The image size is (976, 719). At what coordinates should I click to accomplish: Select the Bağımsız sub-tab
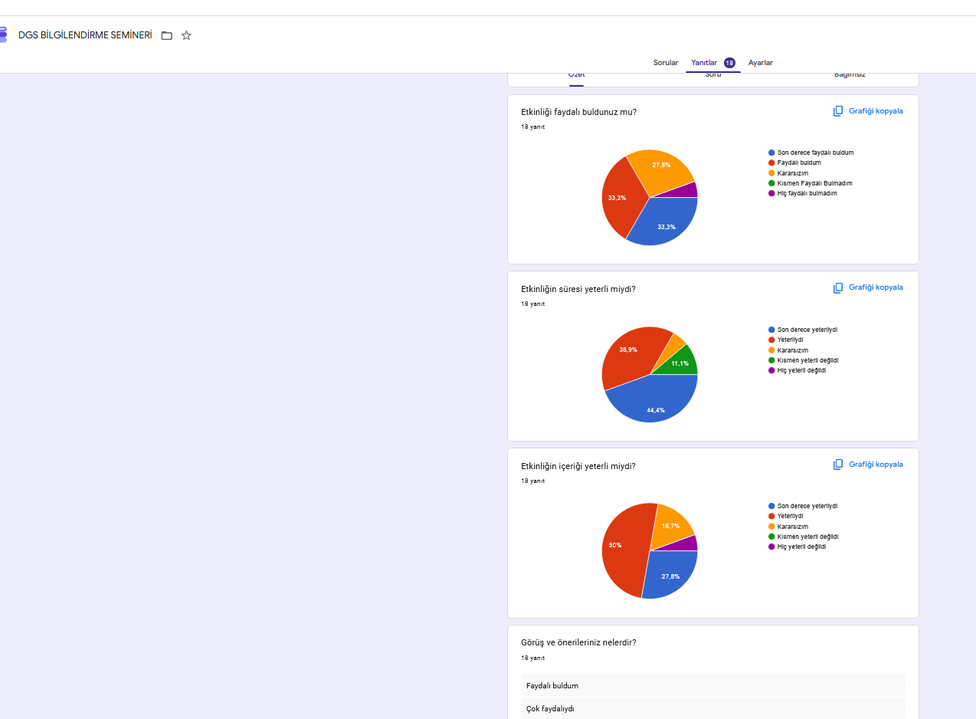point(850,75)
